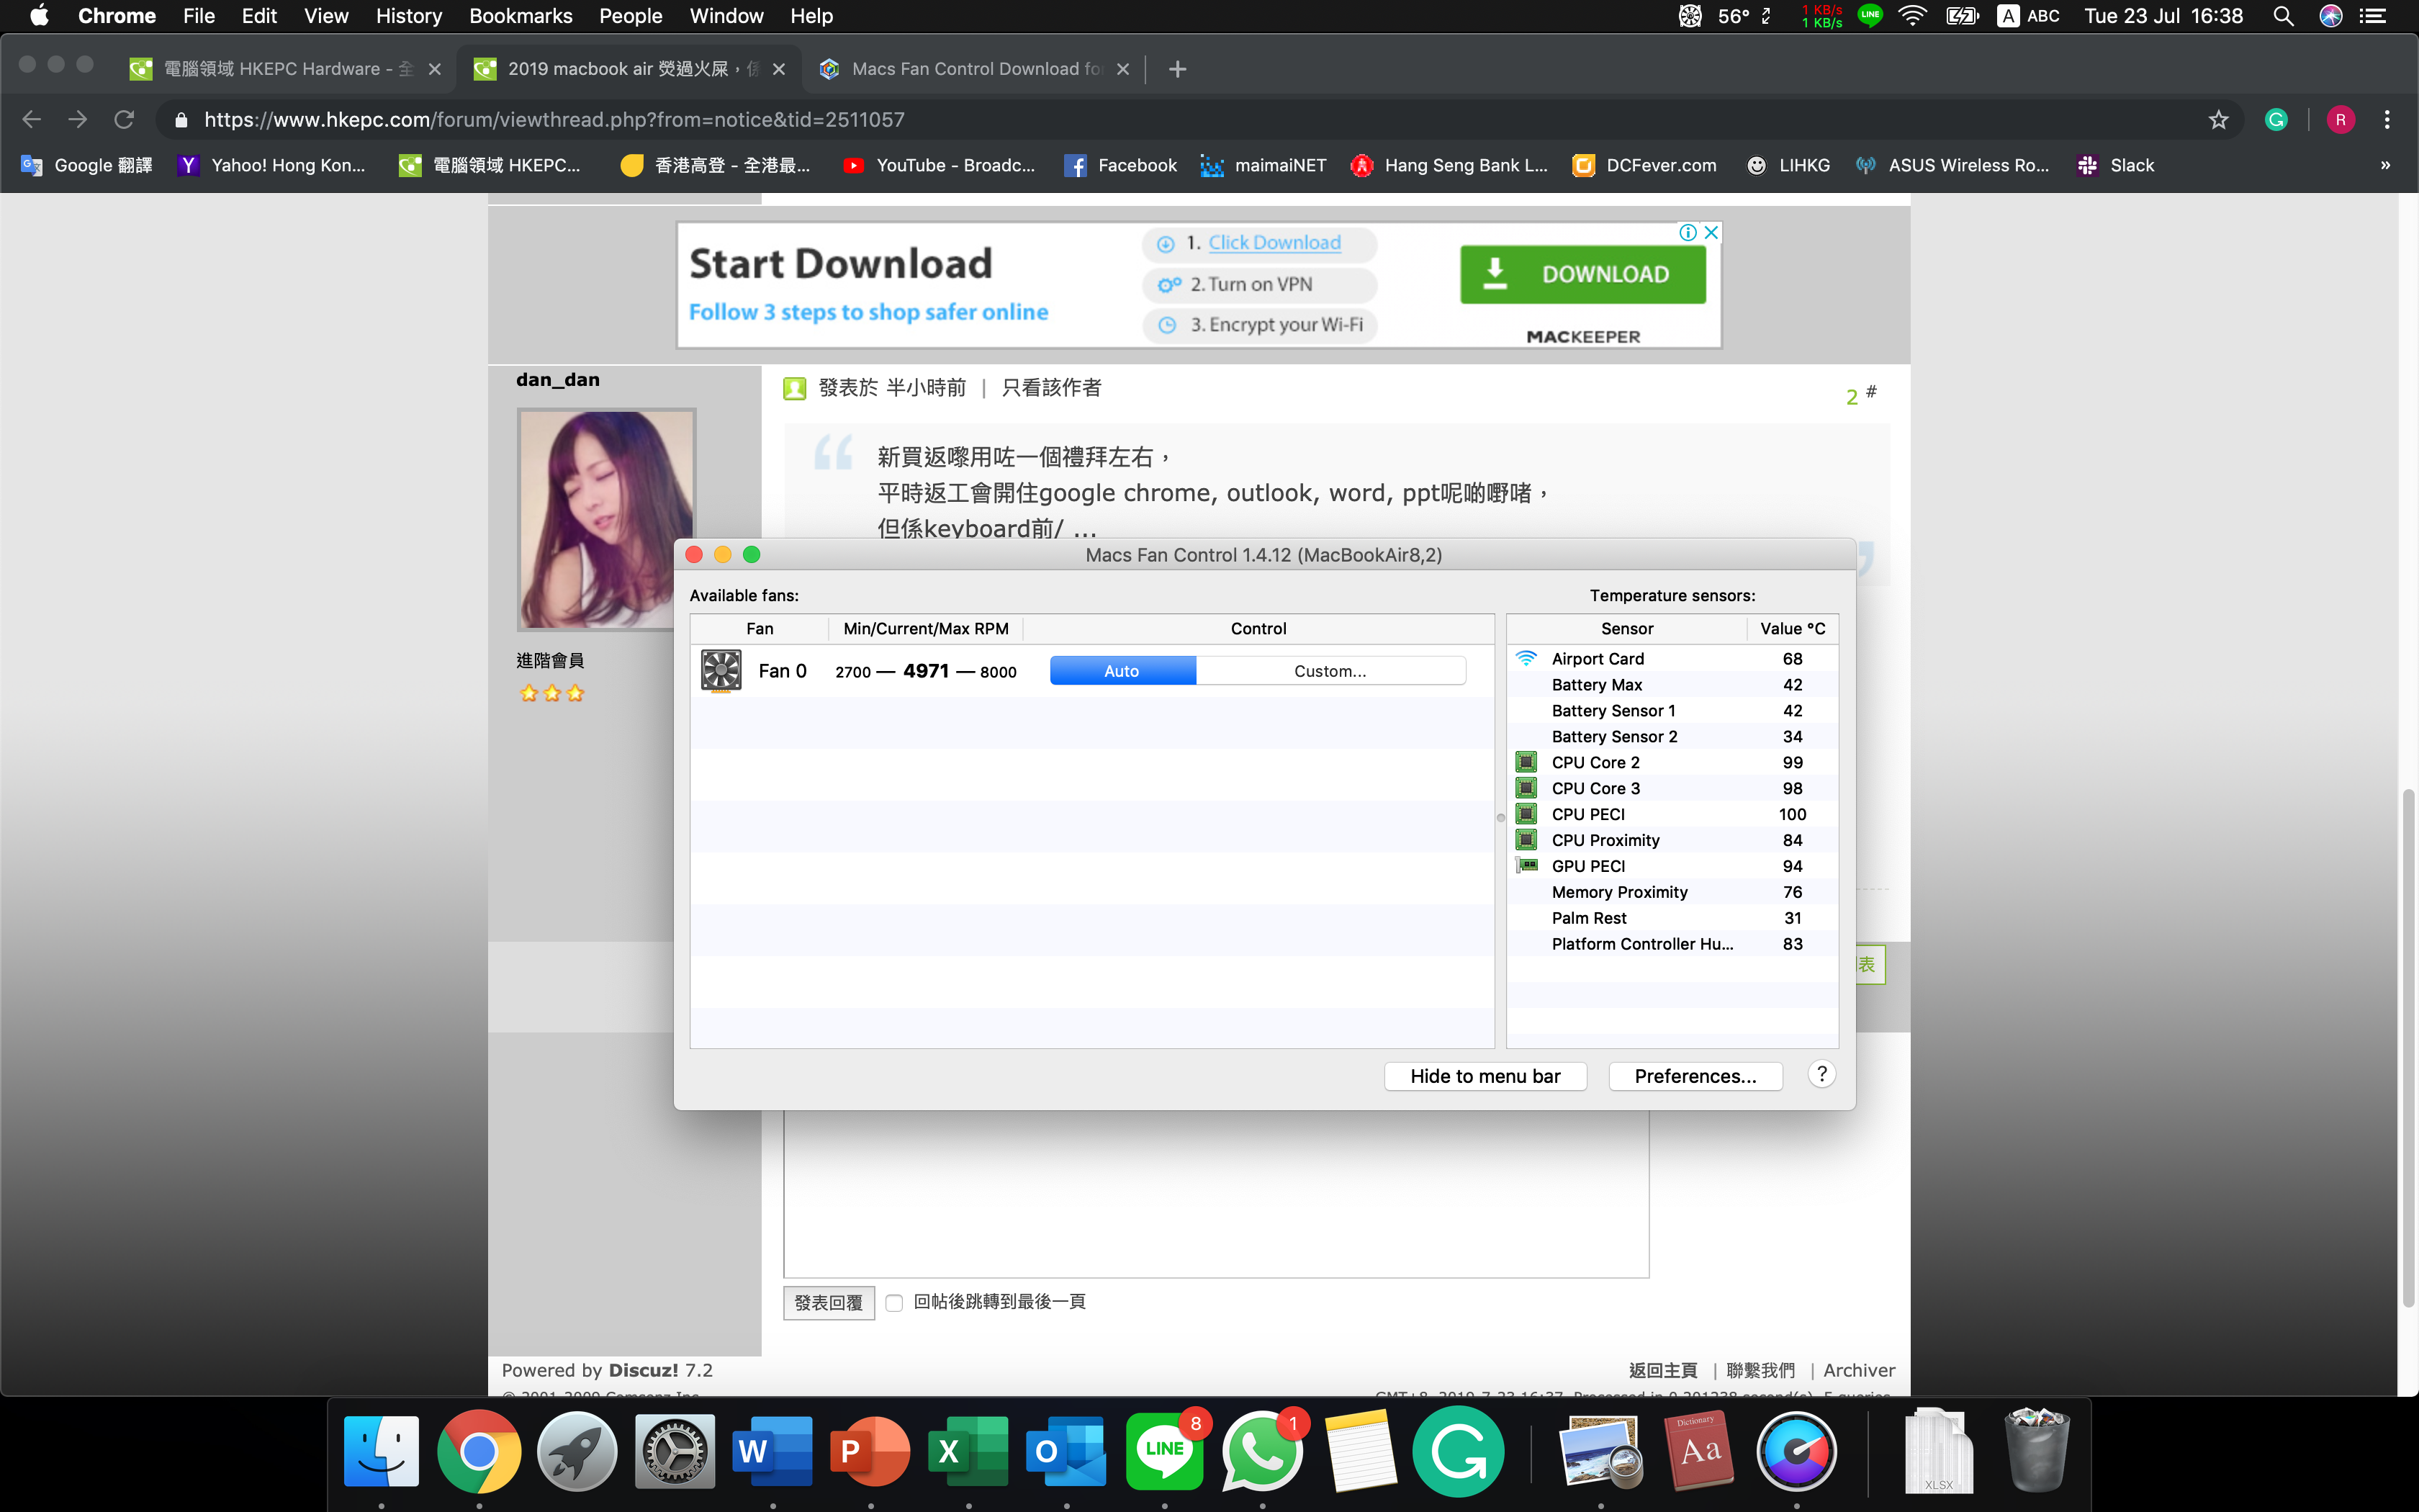Open the 聯繫我們 footer link
This screenshot has height=1512, width=2419.
coord(1760,1370)
